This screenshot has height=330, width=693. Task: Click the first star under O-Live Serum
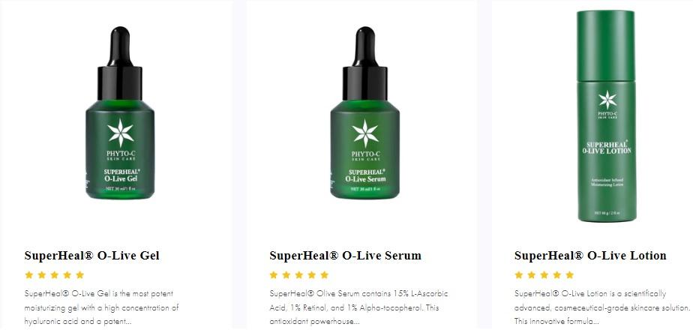pyautogui.click(x=274, y=274)
